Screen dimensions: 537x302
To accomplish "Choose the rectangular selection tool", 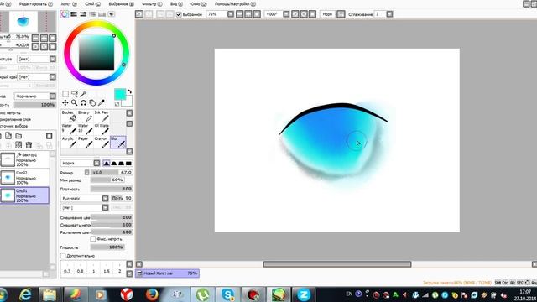I will coord(65,94).
